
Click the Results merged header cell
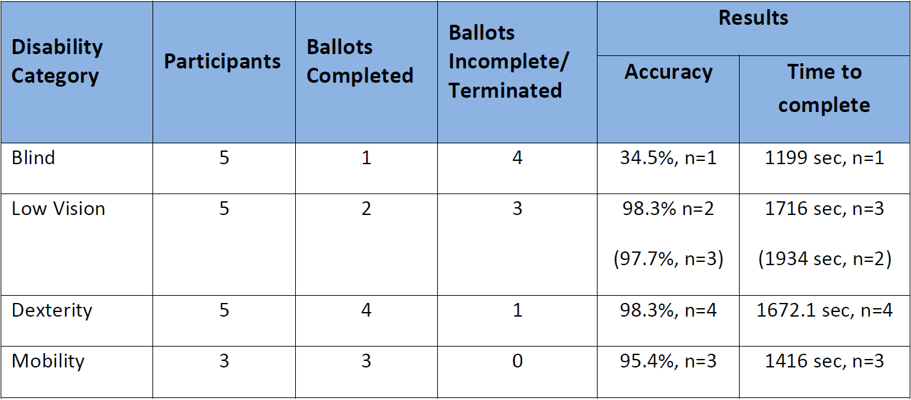(753, 28)
